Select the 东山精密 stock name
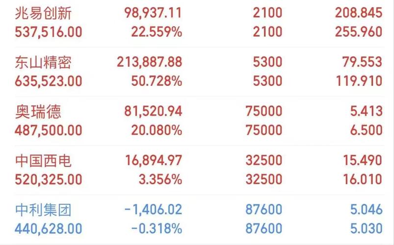 43,62
